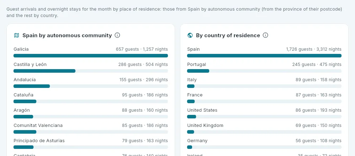Click the 'By country of residence' heading
The height and width of the screenshot is (156, 355).
[228, 35]
